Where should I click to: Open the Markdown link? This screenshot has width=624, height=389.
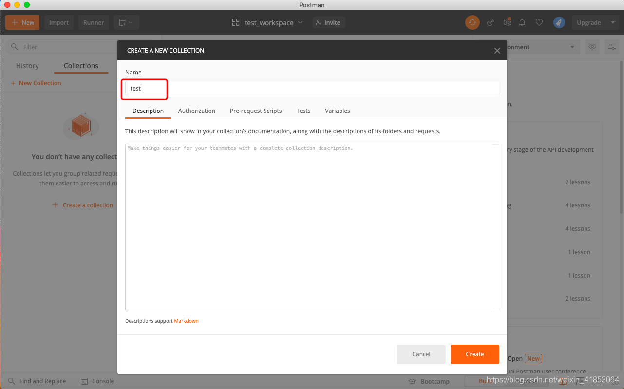(x=186, y=321)
